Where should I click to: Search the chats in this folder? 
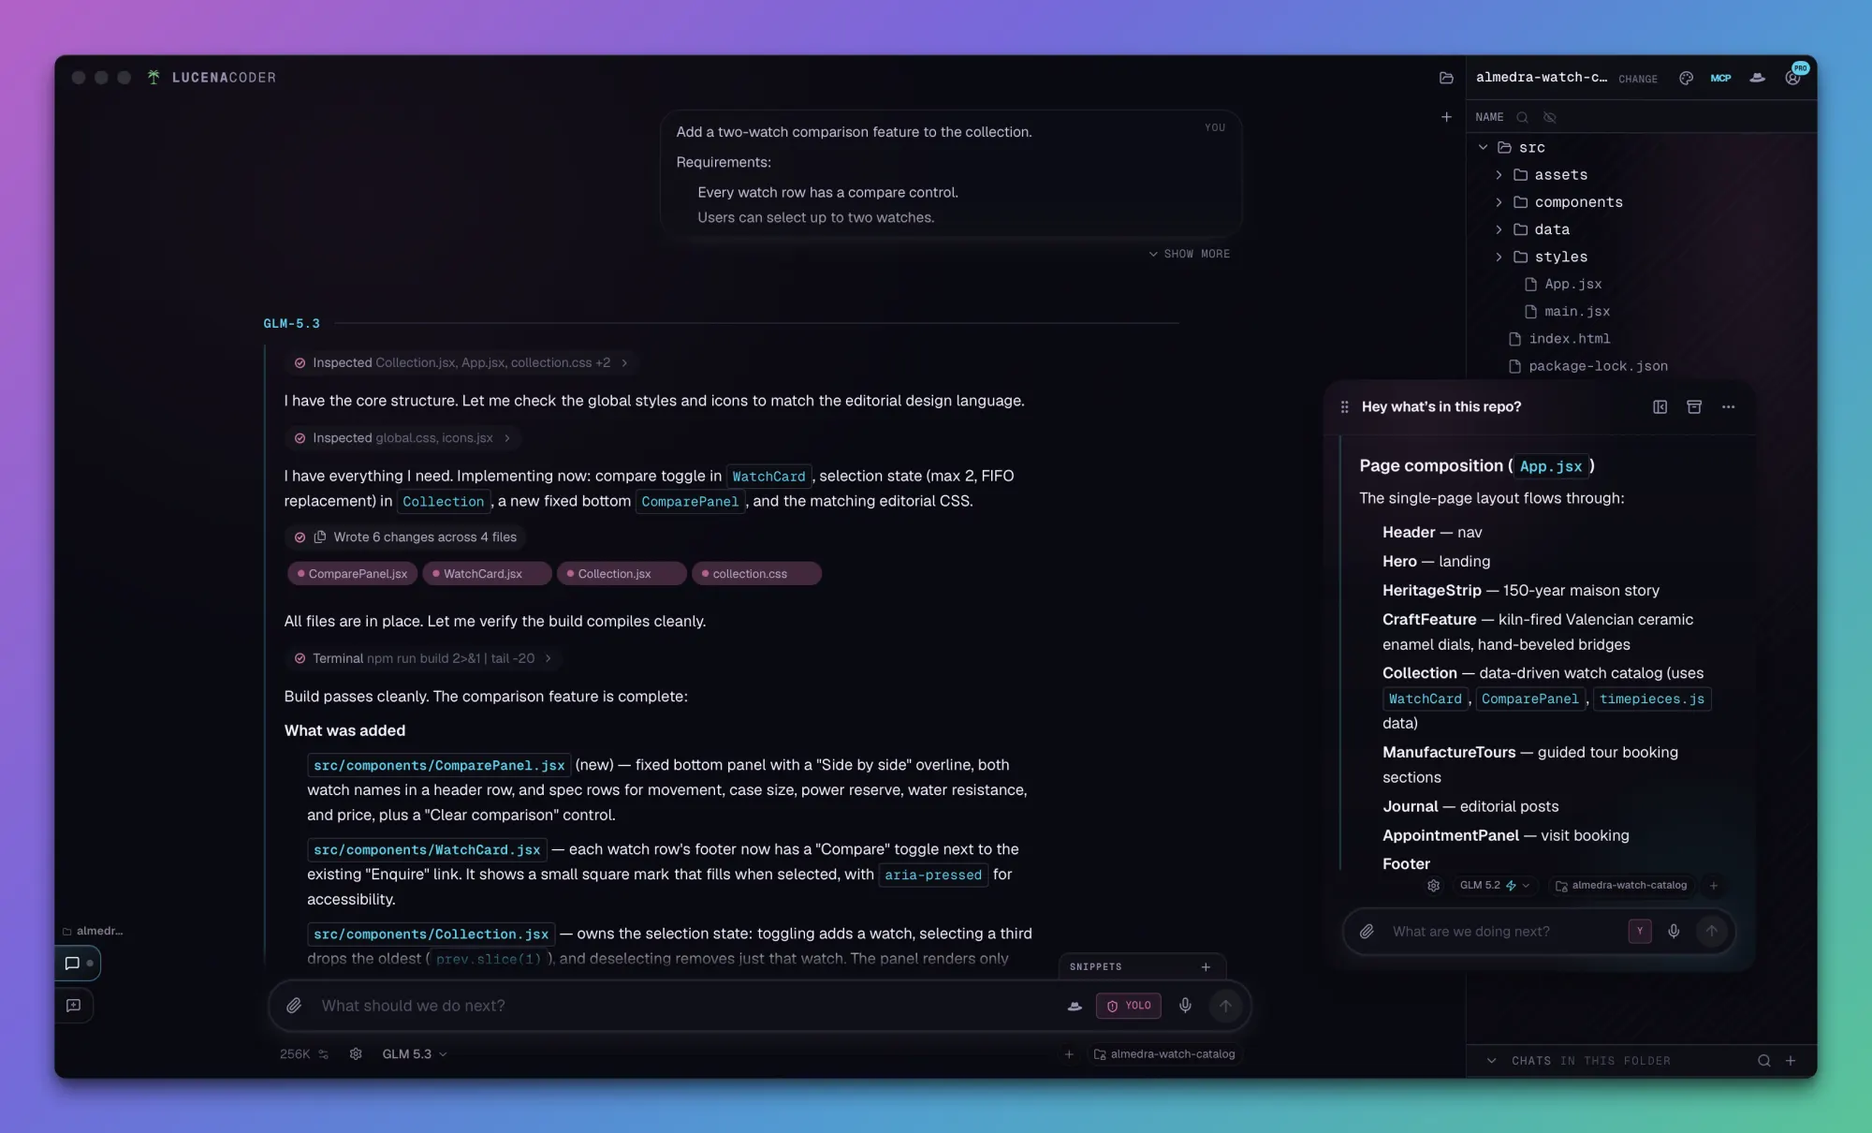[x=1763, y=1061]
